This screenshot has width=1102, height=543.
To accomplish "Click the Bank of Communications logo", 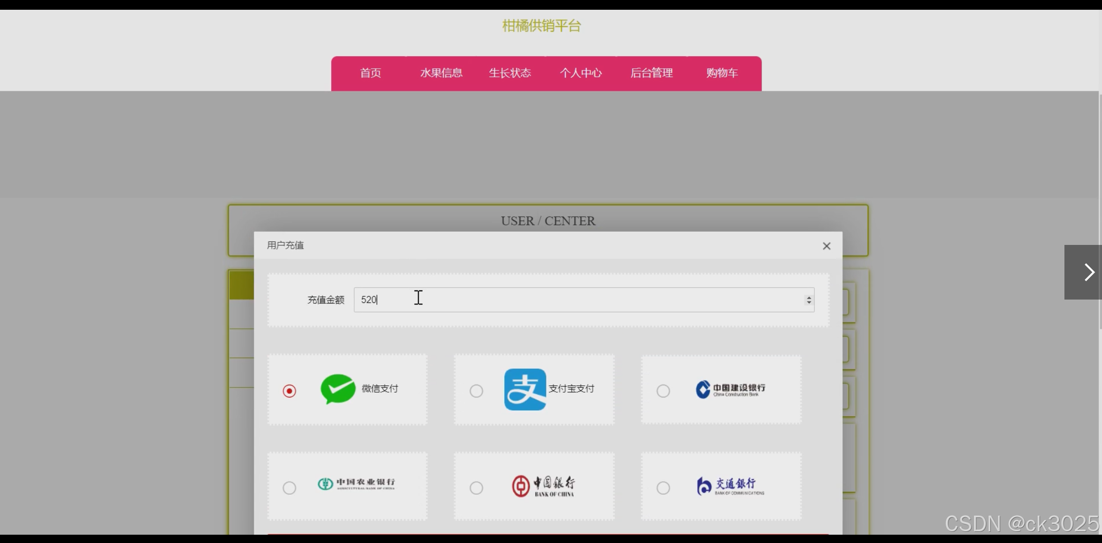I will pos(730,486).
